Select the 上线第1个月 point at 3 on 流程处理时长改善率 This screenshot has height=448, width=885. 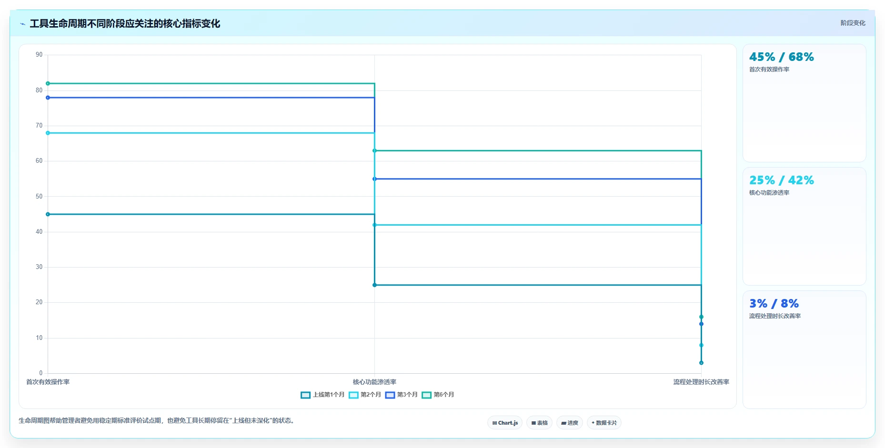[x=701, y=363]
